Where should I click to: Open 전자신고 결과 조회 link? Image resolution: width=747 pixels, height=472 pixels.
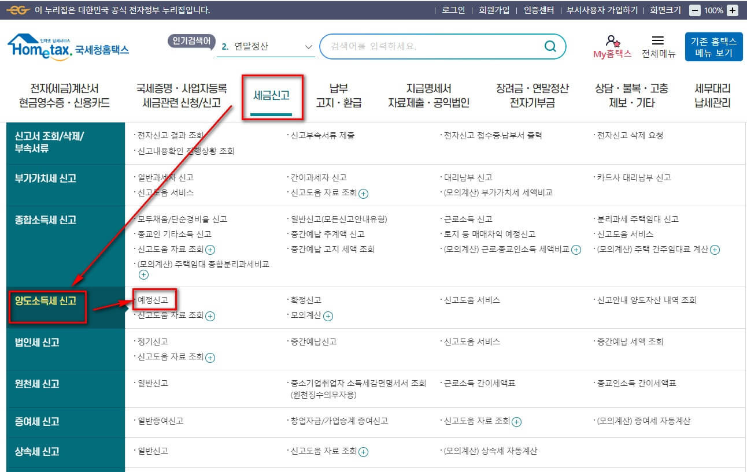click(x=170, y=136)
